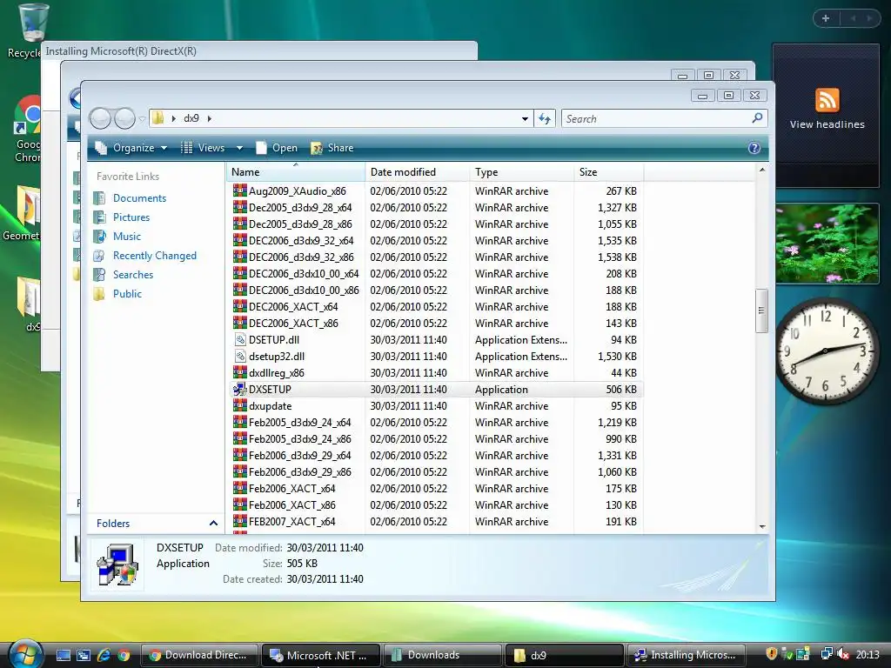Click the Help question mark icon
The image size is (891, 668).
click(754, 148)
